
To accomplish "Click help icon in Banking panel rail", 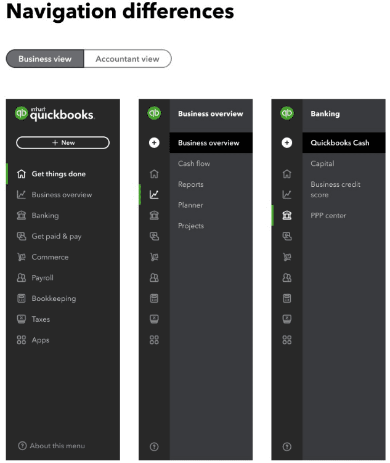I will 286,446.
